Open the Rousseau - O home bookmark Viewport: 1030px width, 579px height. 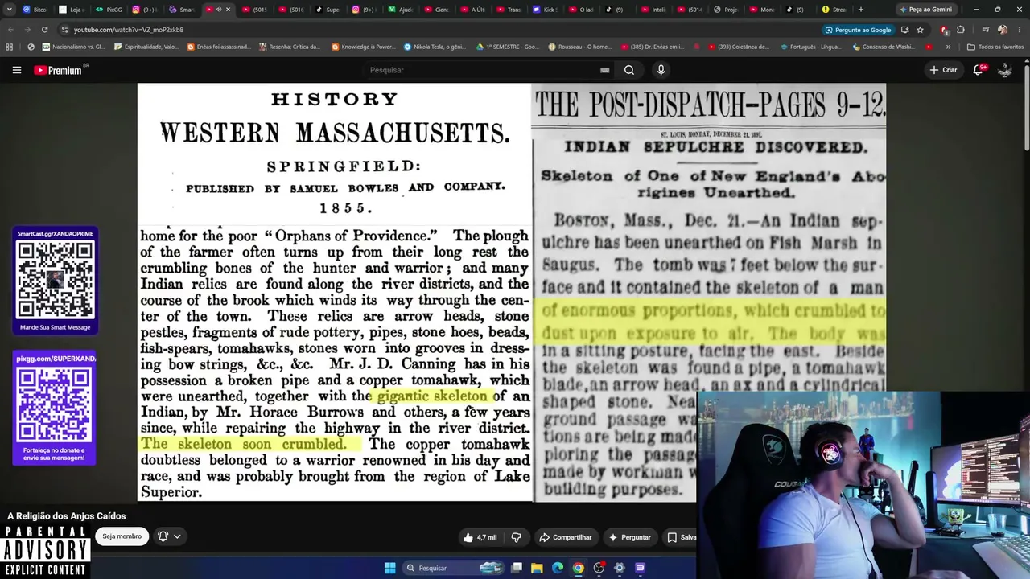coord(579,47)
